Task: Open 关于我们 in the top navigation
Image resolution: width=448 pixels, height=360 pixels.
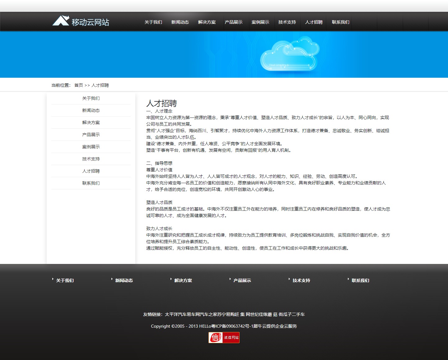Action: pyautogui.click(x=153, y=22)
